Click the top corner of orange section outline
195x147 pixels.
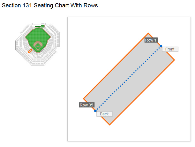(148, 33)
